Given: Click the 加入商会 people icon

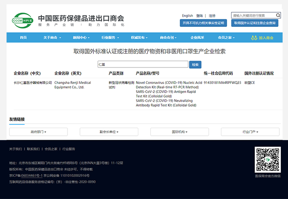Looking at the screenshot, I should [x=254, y=38].
